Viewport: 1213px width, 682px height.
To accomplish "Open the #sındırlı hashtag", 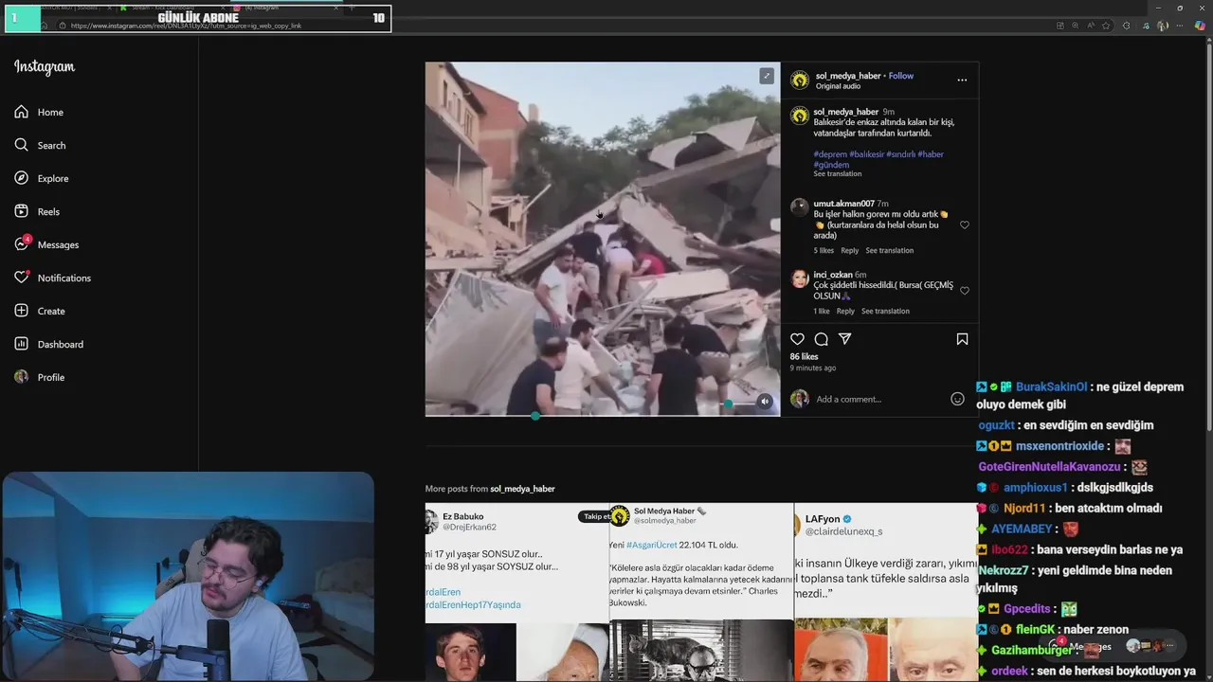I will pos(901,154).
